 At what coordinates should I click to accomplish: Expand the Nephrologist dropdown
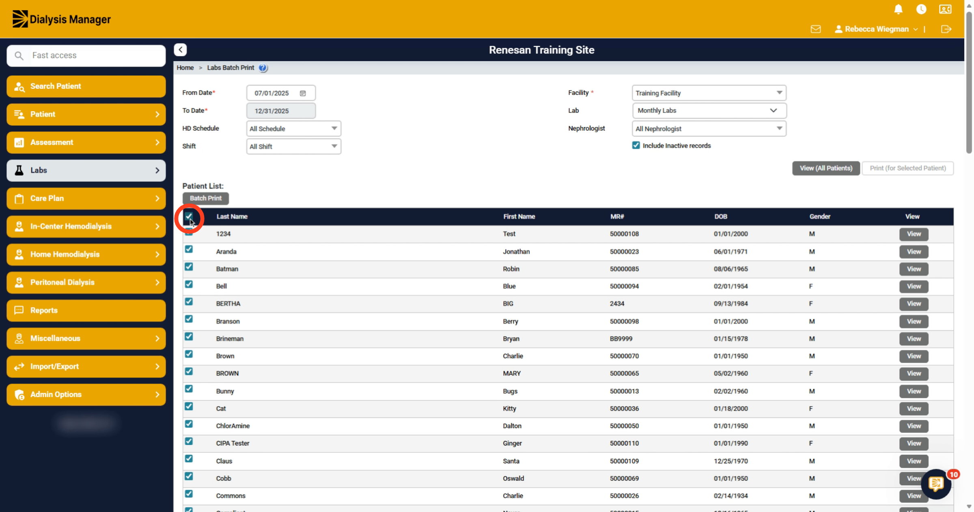coord(709,129)
